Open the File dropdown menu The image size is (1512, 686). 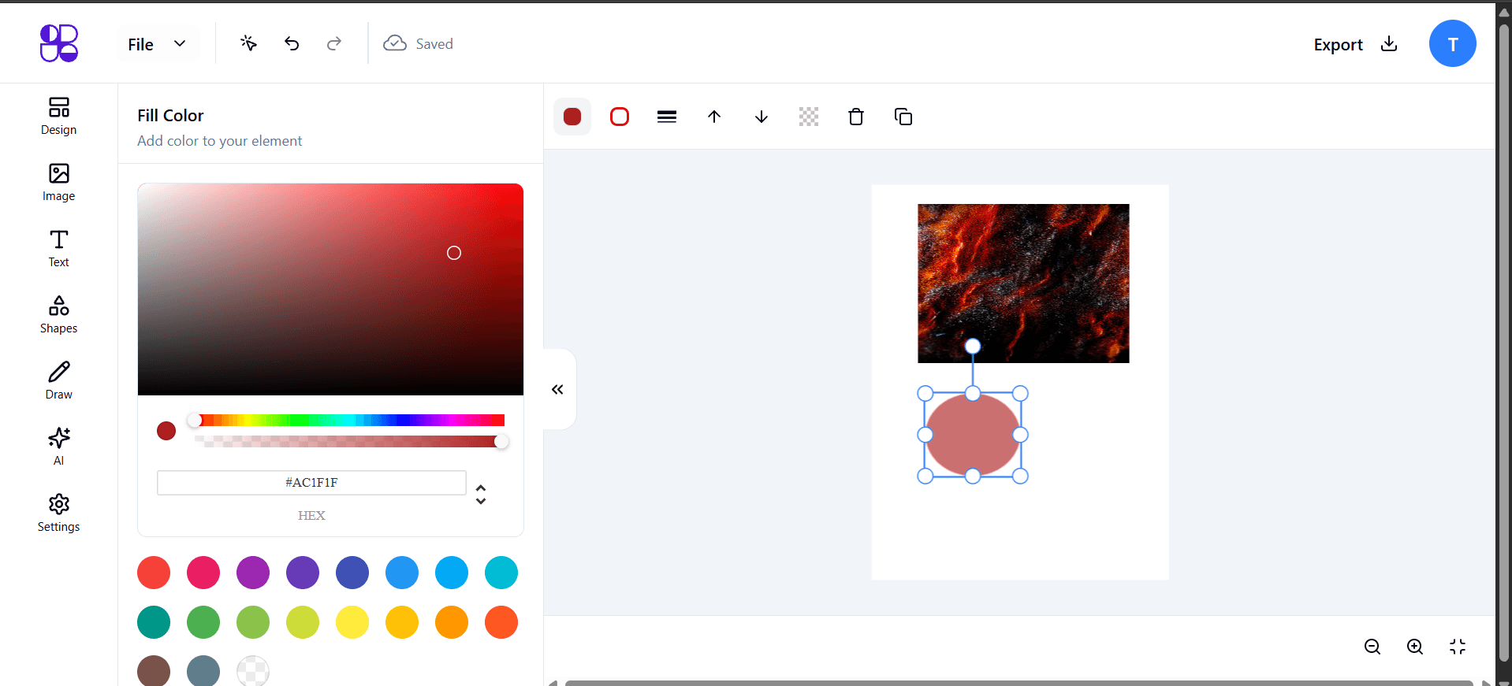pyautogui.click(x=157, y=44)
